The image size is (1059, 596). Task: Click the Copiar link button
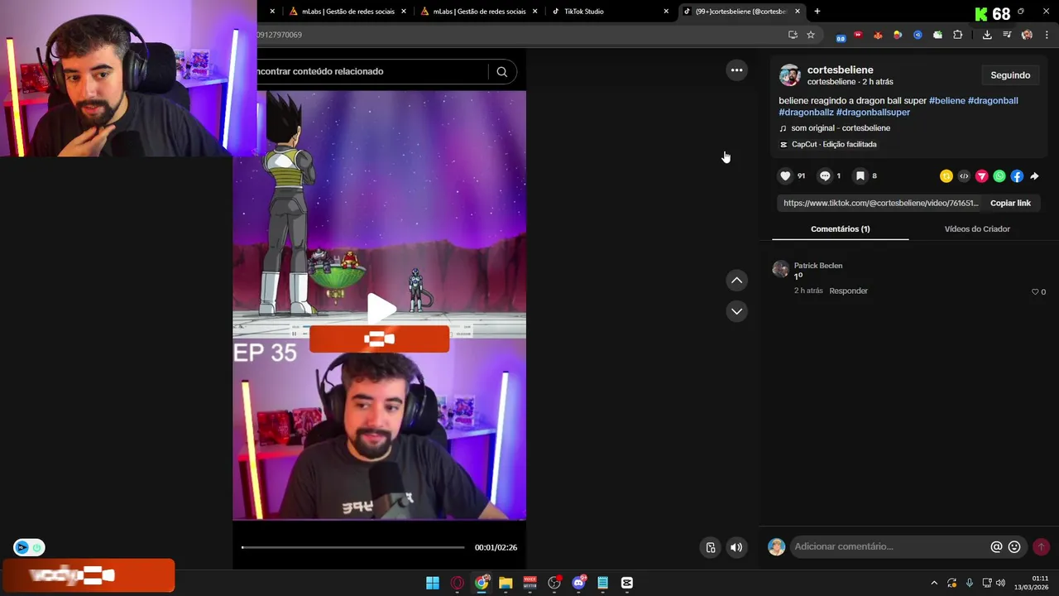pyautogui.click(x=1010, y=203)
